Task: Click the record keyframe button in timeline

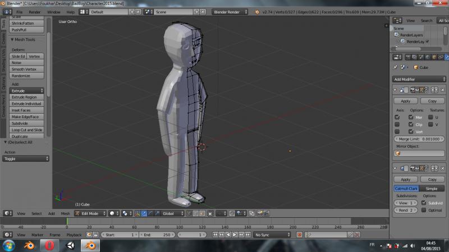Action: click(299, 235)
